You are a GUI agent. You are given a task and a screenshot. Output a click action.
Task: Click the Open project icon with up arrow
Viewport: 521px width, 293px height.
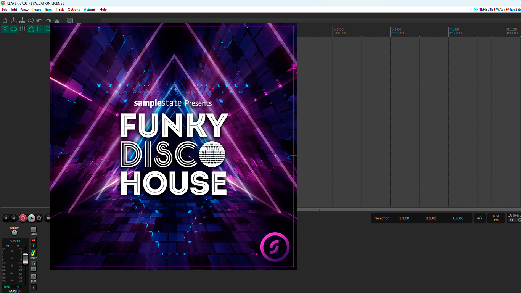(x=14, y=20)
